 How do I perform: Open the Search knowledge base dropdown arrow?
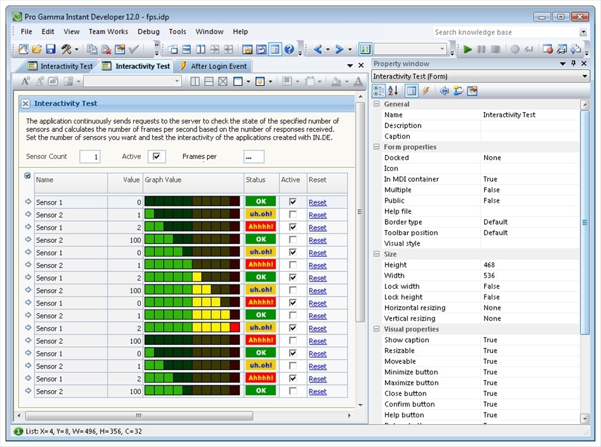583,32
